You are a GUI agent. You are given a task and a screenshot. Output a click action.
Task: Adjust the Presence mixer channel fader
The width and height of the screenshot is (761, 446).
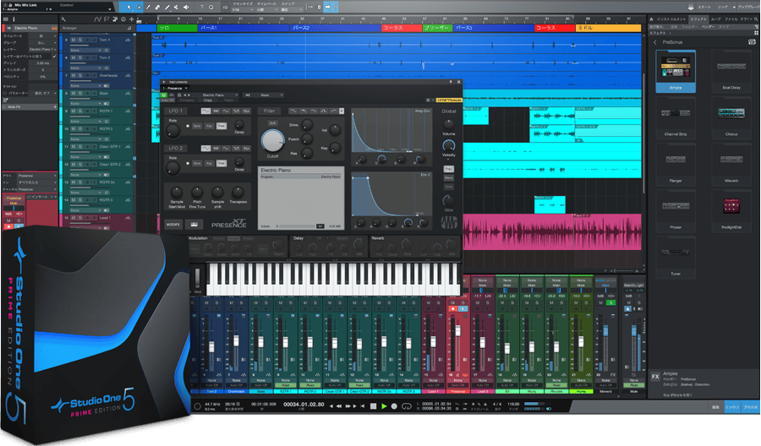pyautogui.click(x=457, y=331)
